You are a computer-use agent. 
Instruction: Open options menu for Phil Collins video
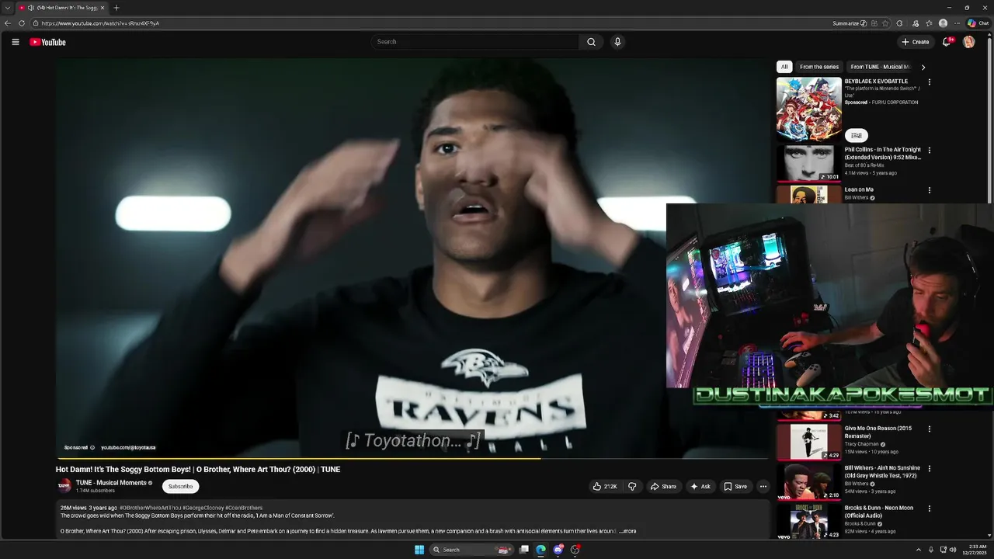pyautogui.click(x=929, y=151)
